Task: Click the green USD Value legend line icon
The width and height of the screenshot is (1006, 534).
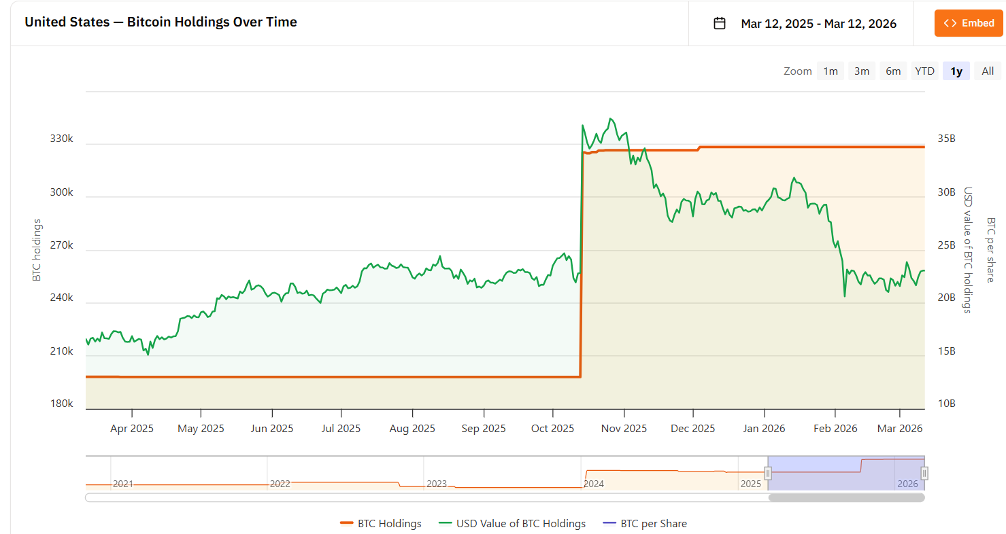Action: (x=446, y=524)
